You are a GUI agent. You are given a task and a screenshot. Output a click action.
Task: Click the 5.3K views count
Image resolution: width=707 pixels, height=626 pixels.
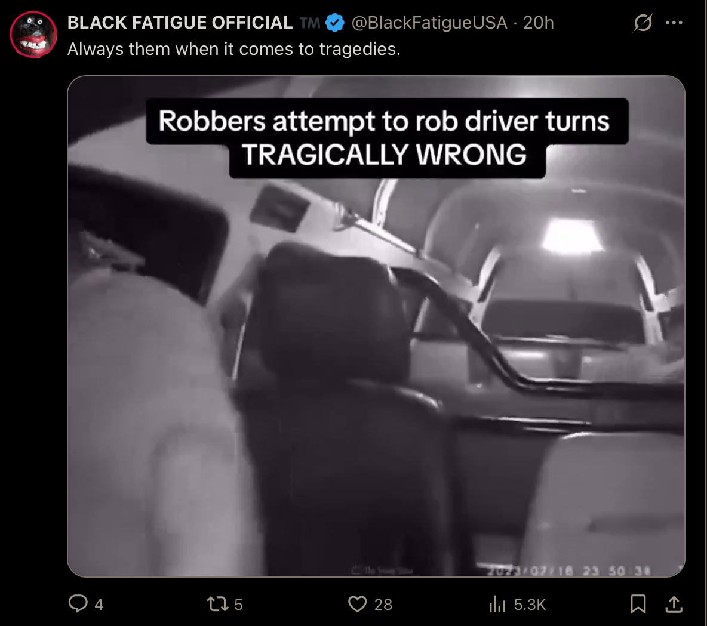530,605
